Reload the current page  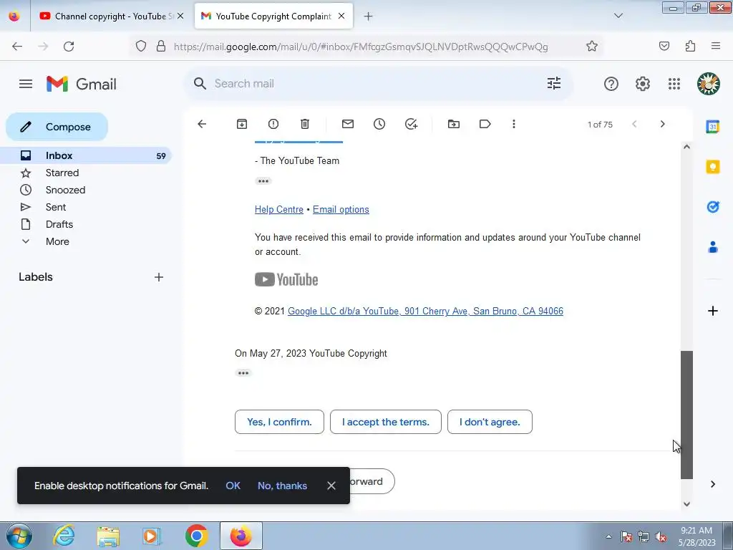pos(69,47)
